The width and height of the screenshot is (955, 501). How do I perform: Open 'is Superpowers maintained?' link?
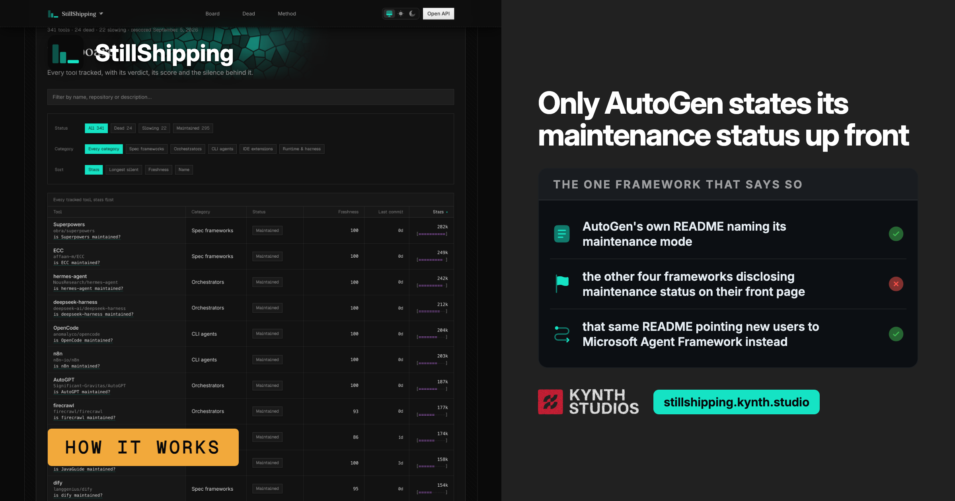pyautogui.click(x=87, y=237)
